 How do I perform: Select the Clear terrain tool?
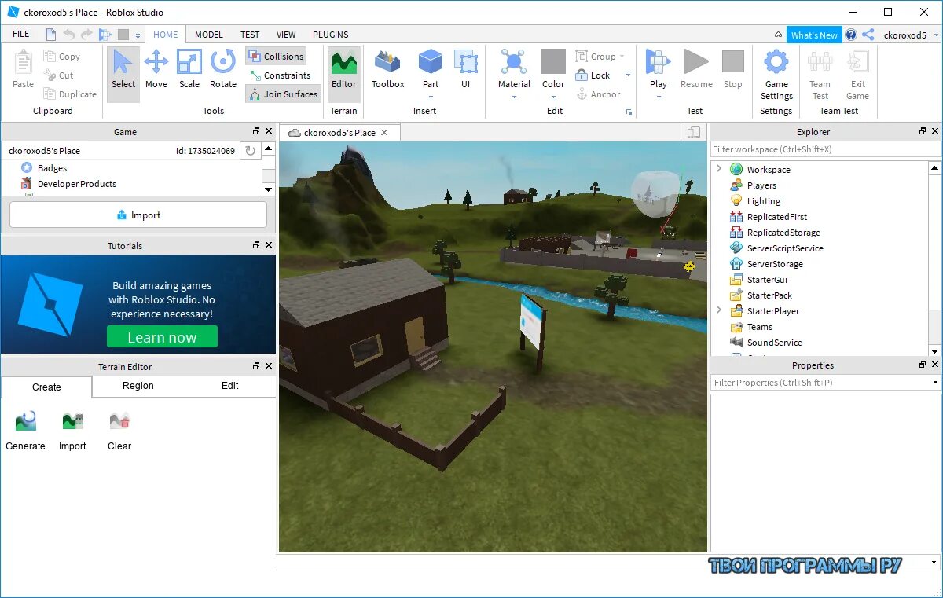point(119,431)
